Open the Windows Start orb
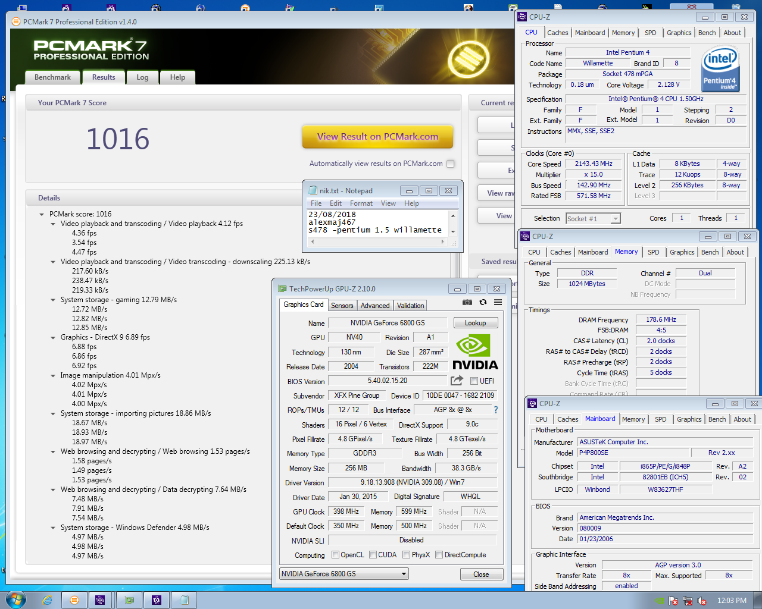 pos(15,599)
